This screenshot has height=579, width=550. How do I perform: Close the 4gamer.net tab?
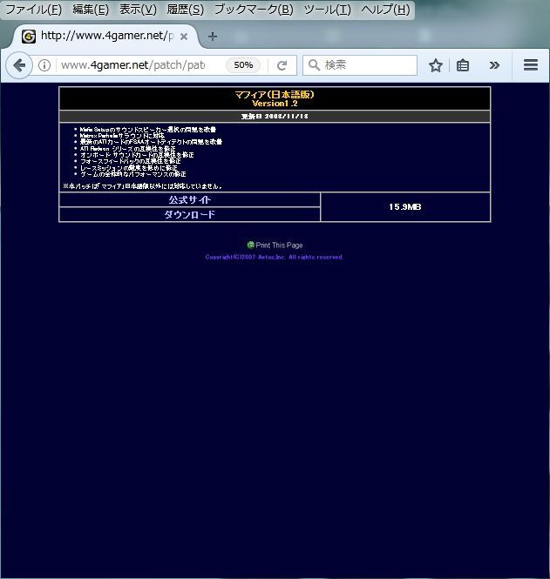[x=184, y=37]
